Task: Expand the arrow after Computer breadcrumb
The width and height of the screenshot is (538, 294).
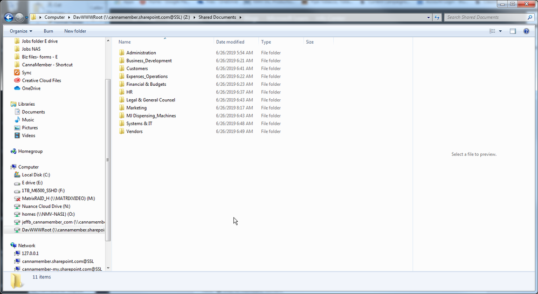Action: point(68,17)
